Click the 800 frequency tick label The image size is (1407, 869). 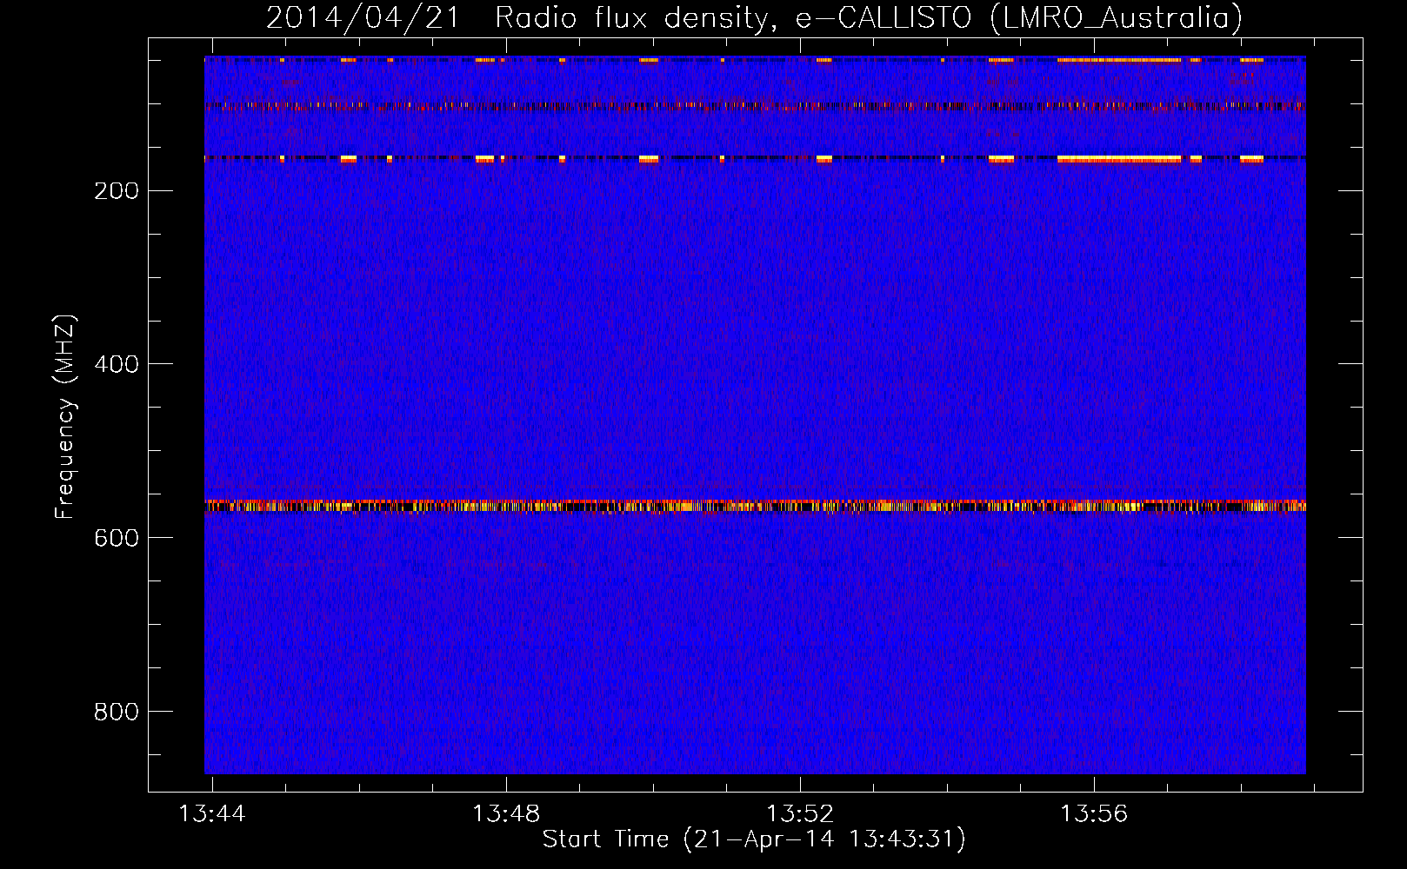117,712
